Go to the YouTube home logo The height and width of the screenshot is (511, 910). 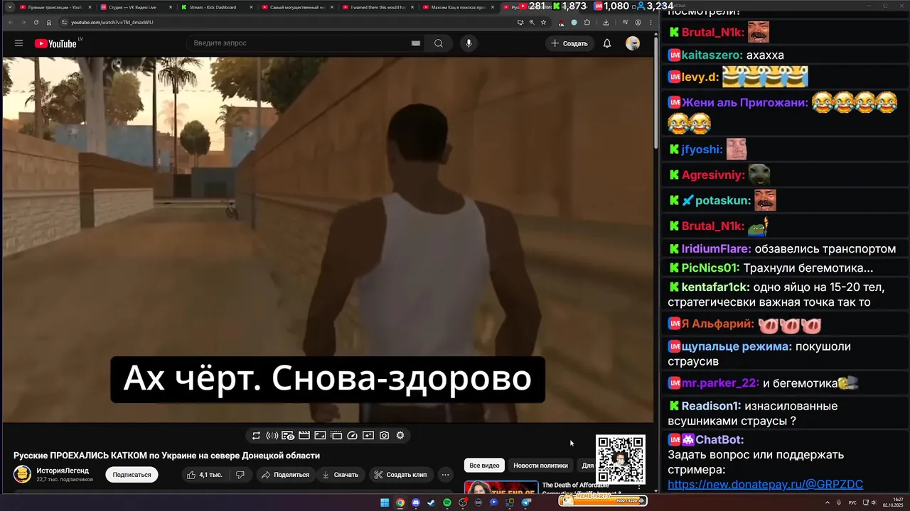55,43
